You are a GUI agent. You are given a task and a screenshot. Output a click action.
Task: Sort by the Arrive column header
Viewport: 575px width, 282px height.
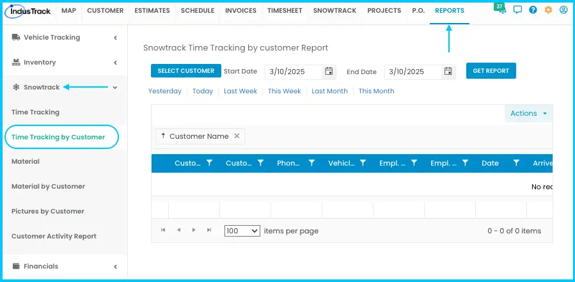[x=543, y=163]
